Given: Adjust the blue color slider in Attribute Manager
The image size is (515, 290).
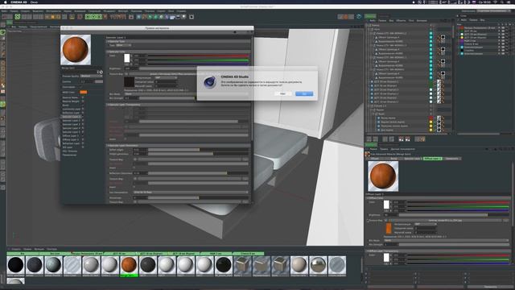Looking at the screenshot, I should tap(458, 210).
